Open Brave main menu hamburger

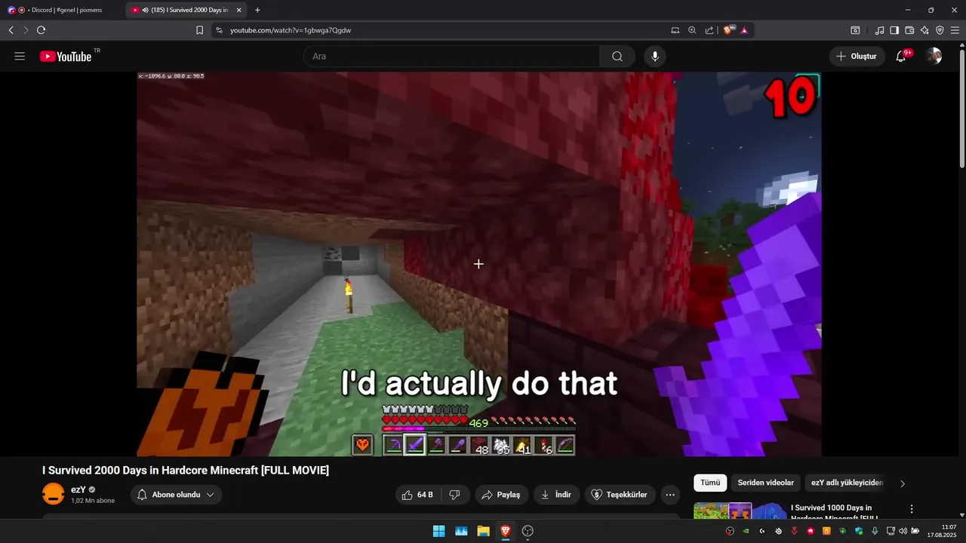[x=955, y=30]
